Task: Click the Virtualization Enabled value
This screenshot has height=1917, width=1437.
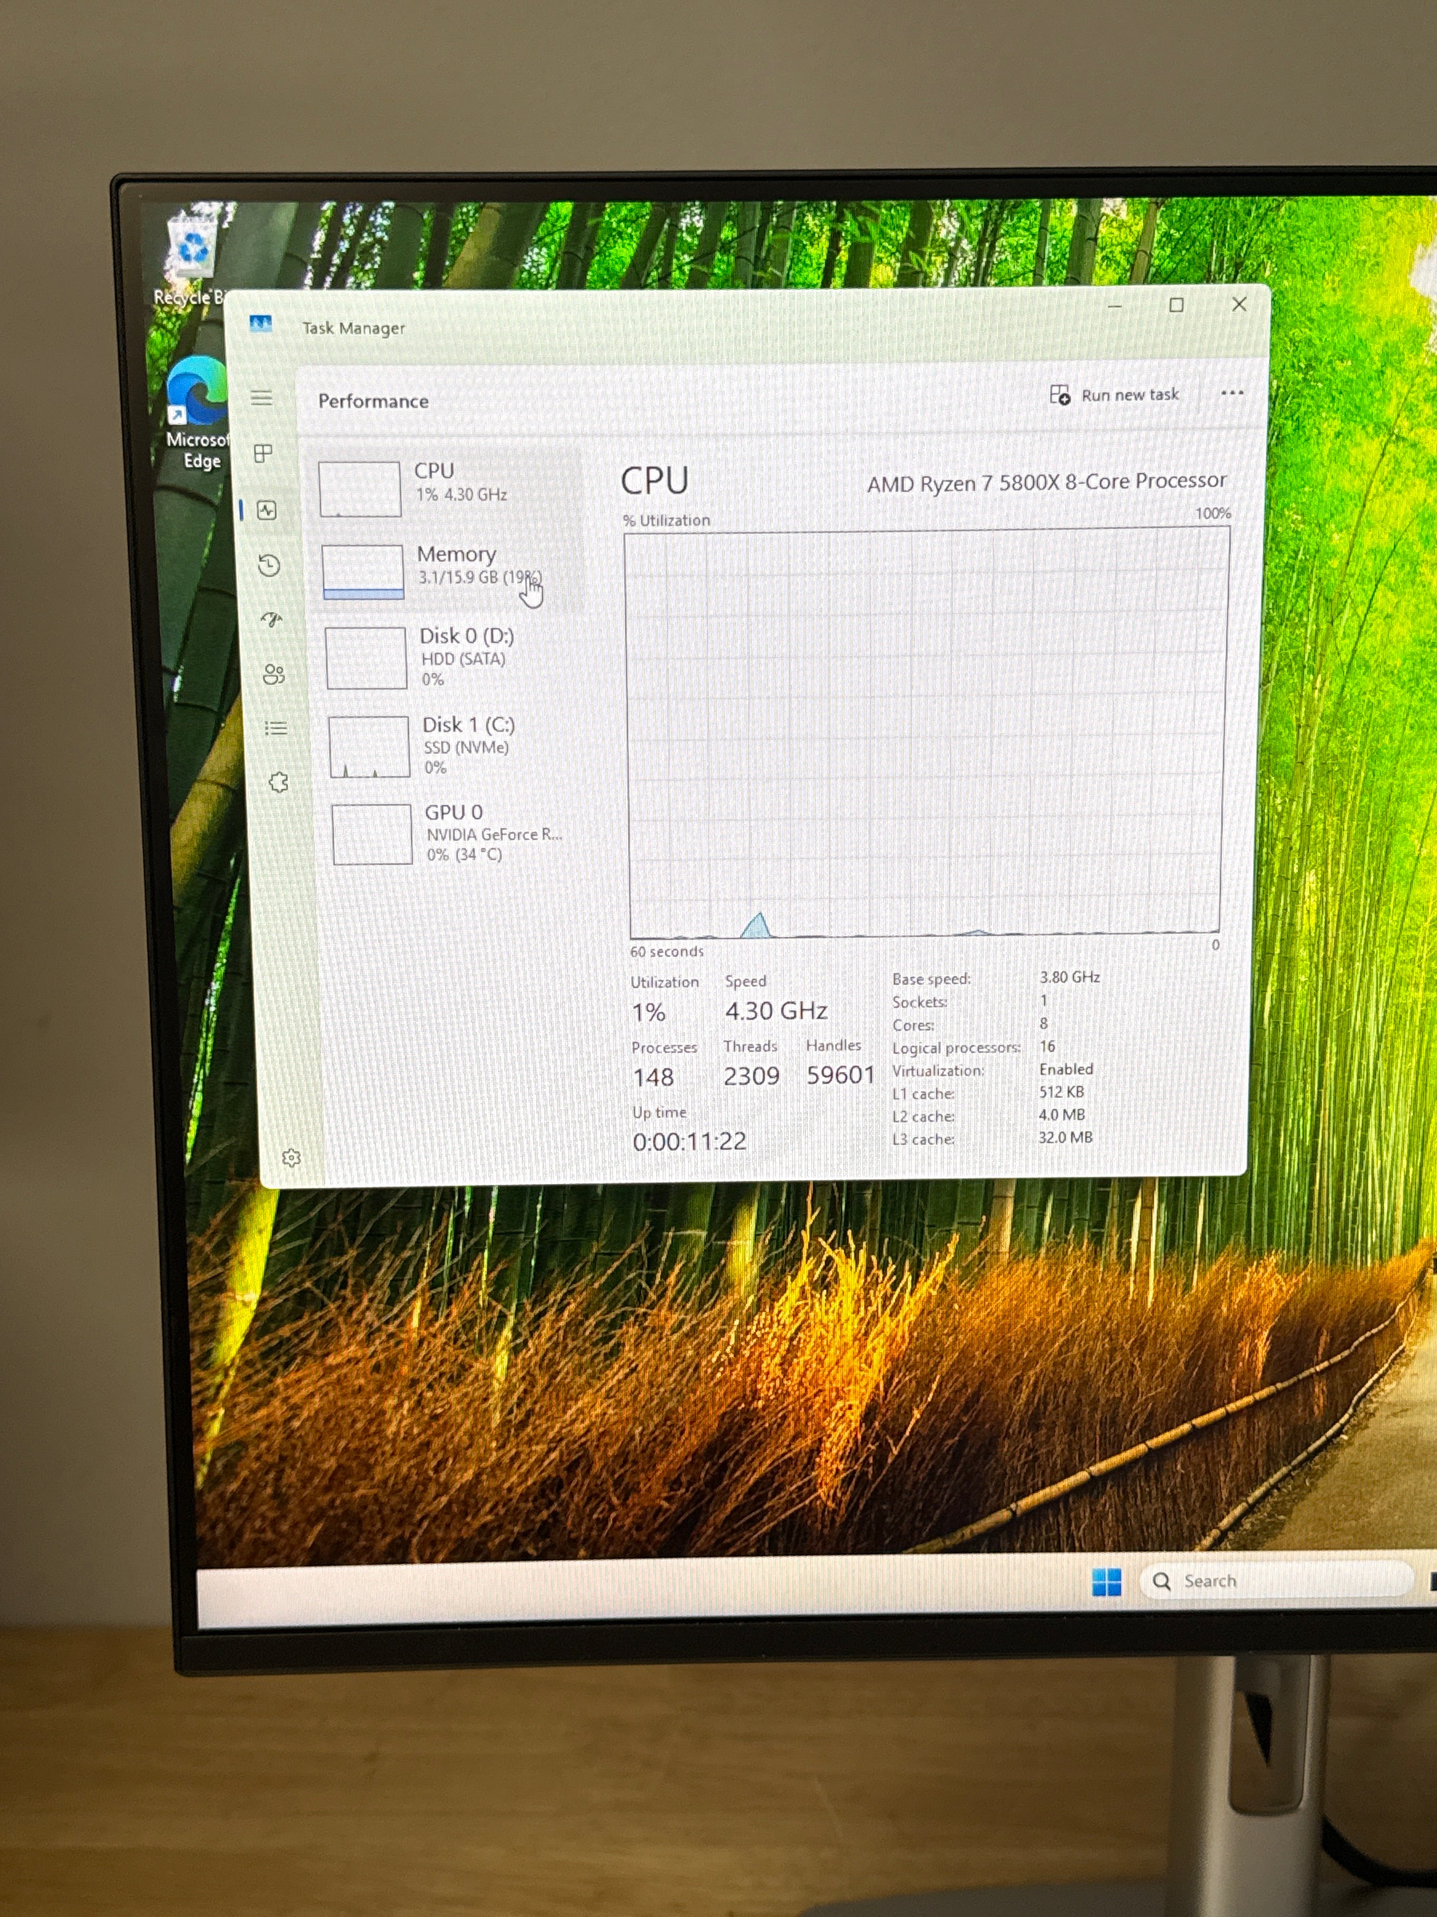Action: coord(1066,1069)
